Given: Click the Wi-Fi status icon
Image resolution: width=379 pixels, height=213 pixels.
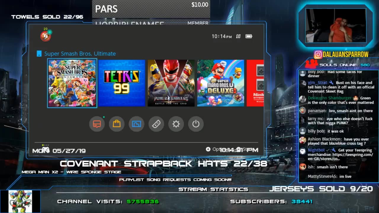Looking at the screenshot, I should [x=238, y=36].
